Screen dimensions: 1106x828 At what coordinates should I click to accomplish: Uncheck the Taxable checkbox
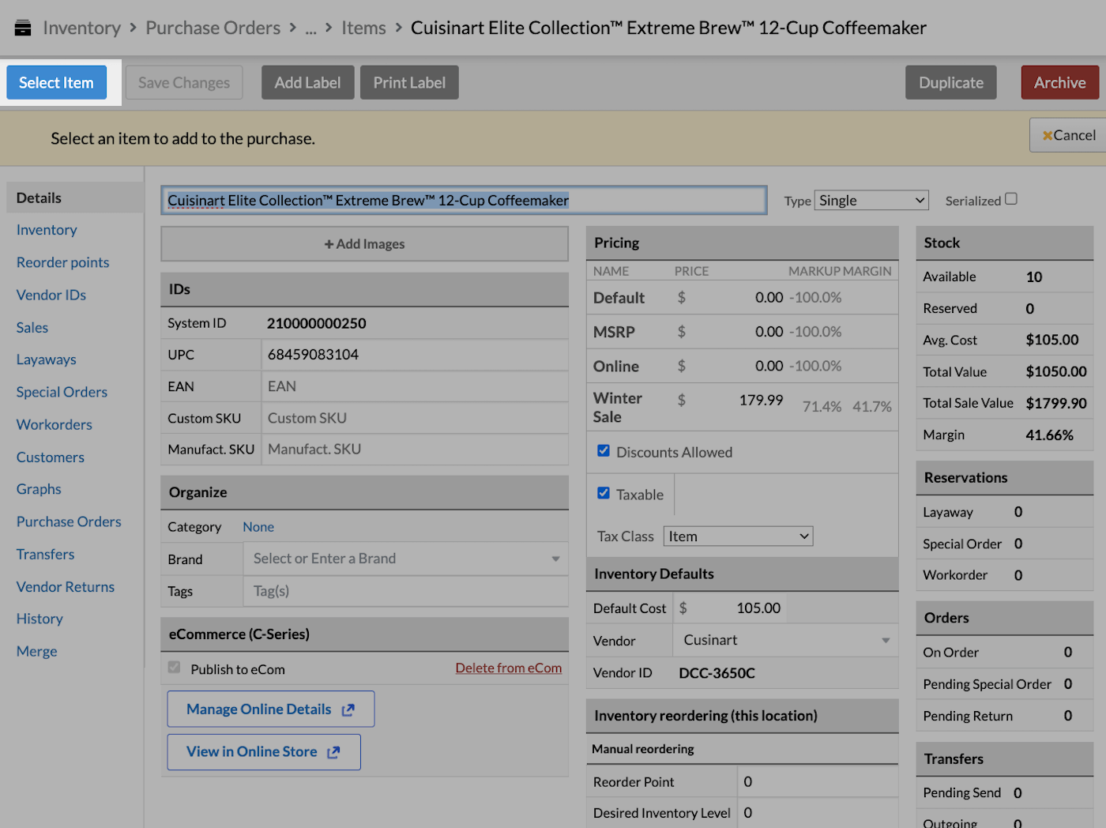(604, 492)
